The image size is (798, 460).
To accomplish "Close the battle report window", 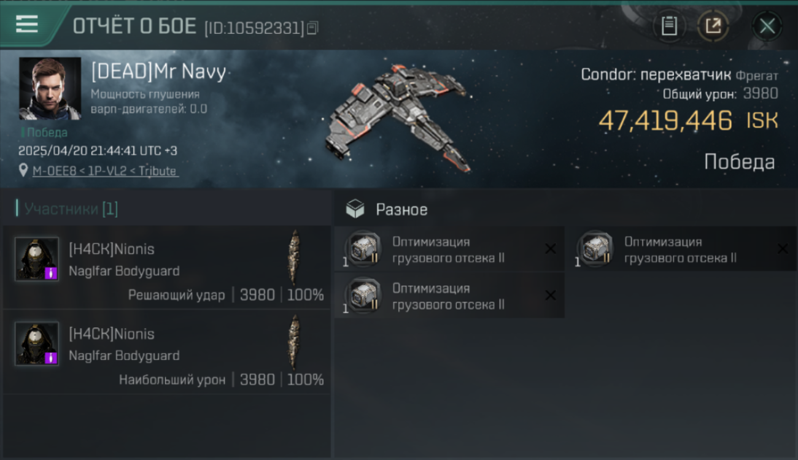I will [x=767, y=26].
